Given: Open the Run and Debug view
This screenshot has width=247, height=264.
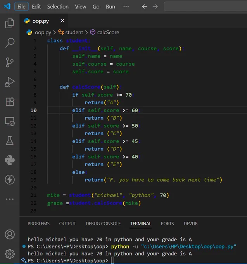Looking at the screenshot, I should click(x=10, y=82).
